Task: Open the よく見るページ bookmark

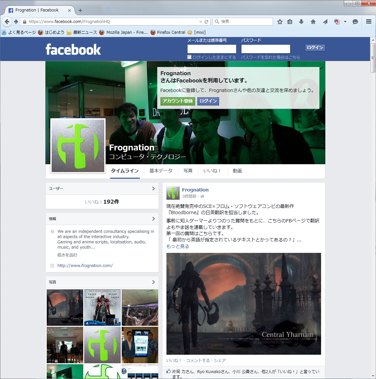Action: 19,33
